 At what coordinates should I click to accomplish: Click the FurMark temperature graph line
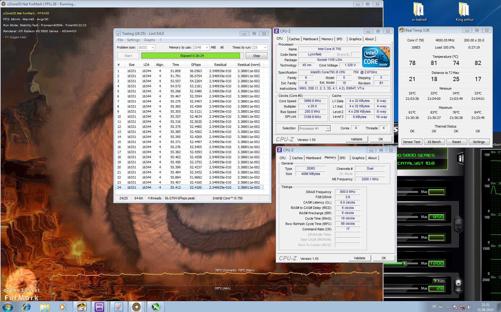[216, 274]
